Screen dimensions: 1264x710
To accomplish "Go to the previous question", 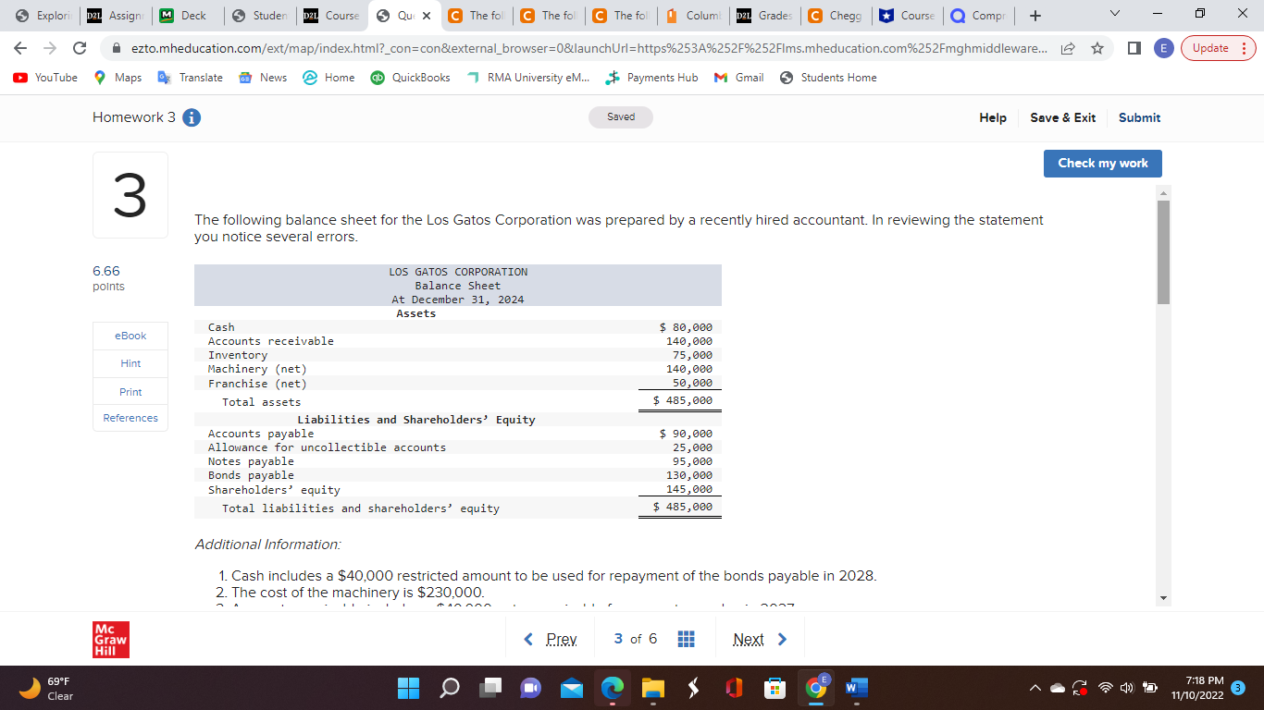I will pos(551,640).
